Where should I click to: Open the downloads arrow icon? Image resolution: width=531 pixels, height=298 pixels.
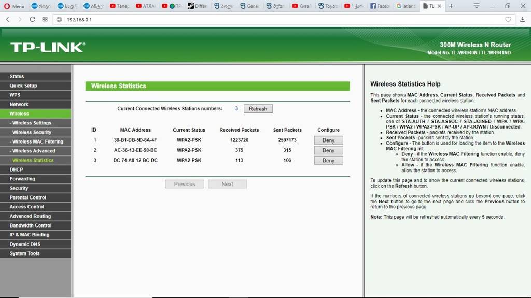[x=523, y=19]
